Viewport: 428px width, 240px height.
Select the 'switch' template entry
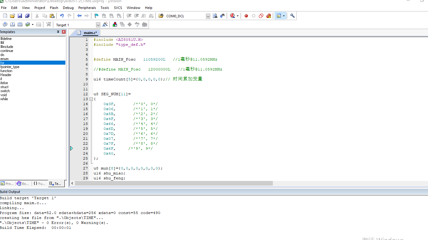coord(5,91)
